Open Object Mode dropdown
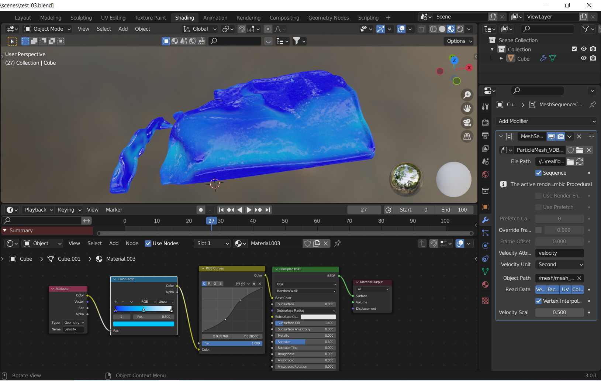The height and width of the screenshot is (381, 601). (47, 29)
